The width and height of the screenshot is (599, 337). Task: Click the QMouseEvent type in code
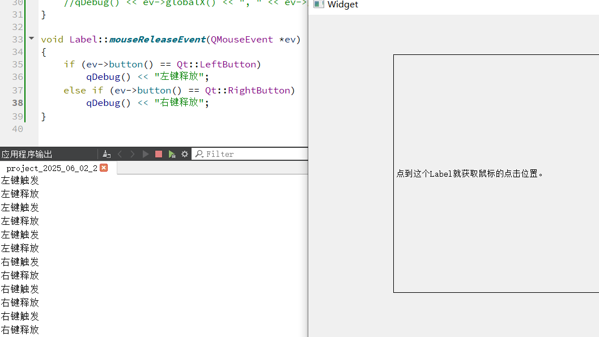click(242, 40)
